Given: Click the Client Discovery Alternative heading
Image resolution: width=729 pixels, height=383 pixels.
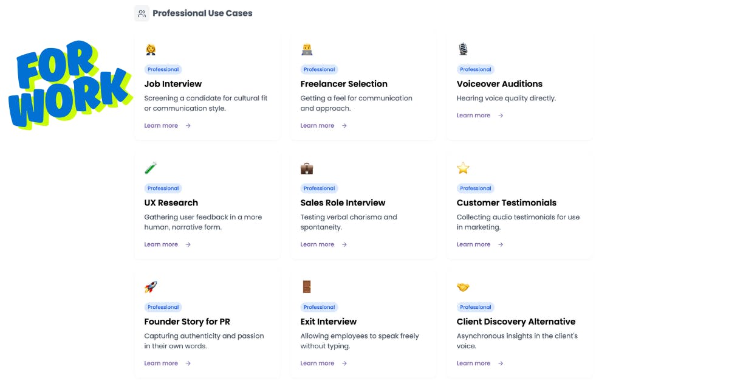Looking at the screenshot, I should pos(516,322).
